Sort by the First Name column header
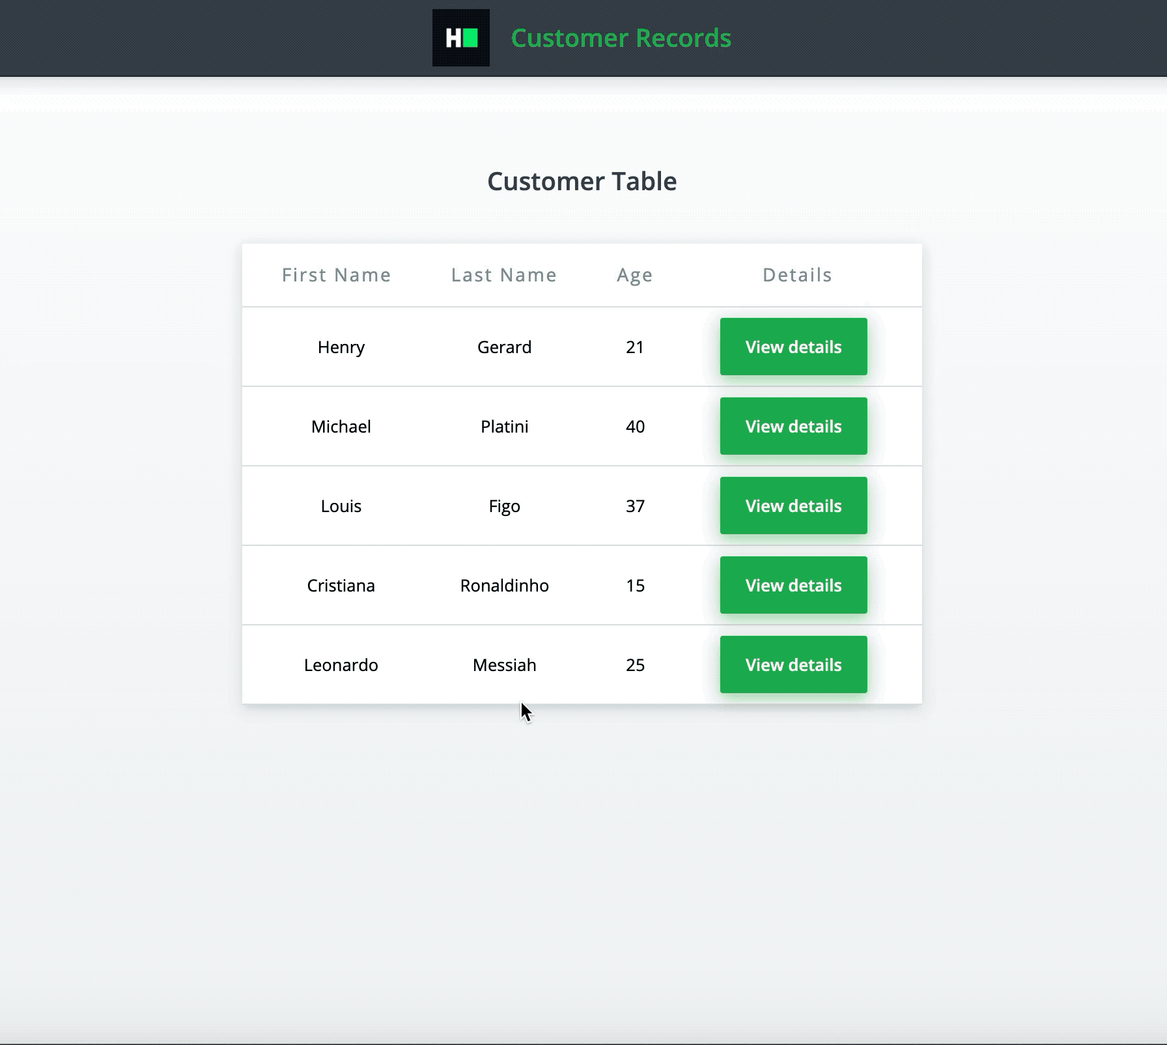 pyautogui.click(x=336, y=274)
